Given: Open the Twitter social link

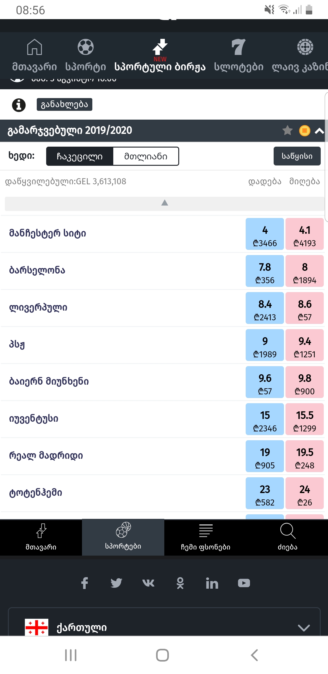Looking at the screenshot, I should [116, 583].
